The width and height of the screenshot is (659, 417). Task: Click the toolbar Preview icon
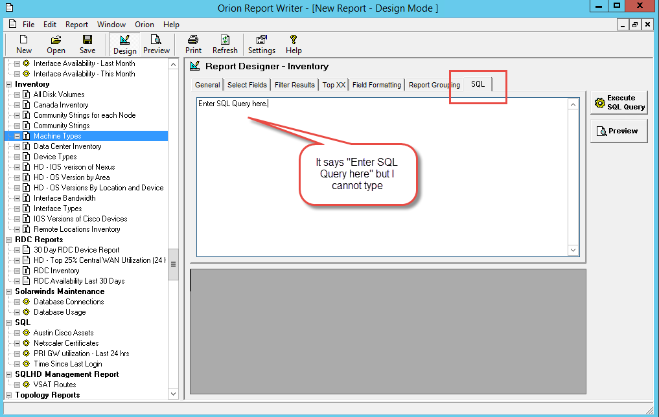(x=156, y=40)
